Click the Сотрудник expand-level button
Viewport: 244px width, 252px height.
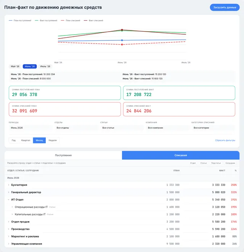coord(230,163)
